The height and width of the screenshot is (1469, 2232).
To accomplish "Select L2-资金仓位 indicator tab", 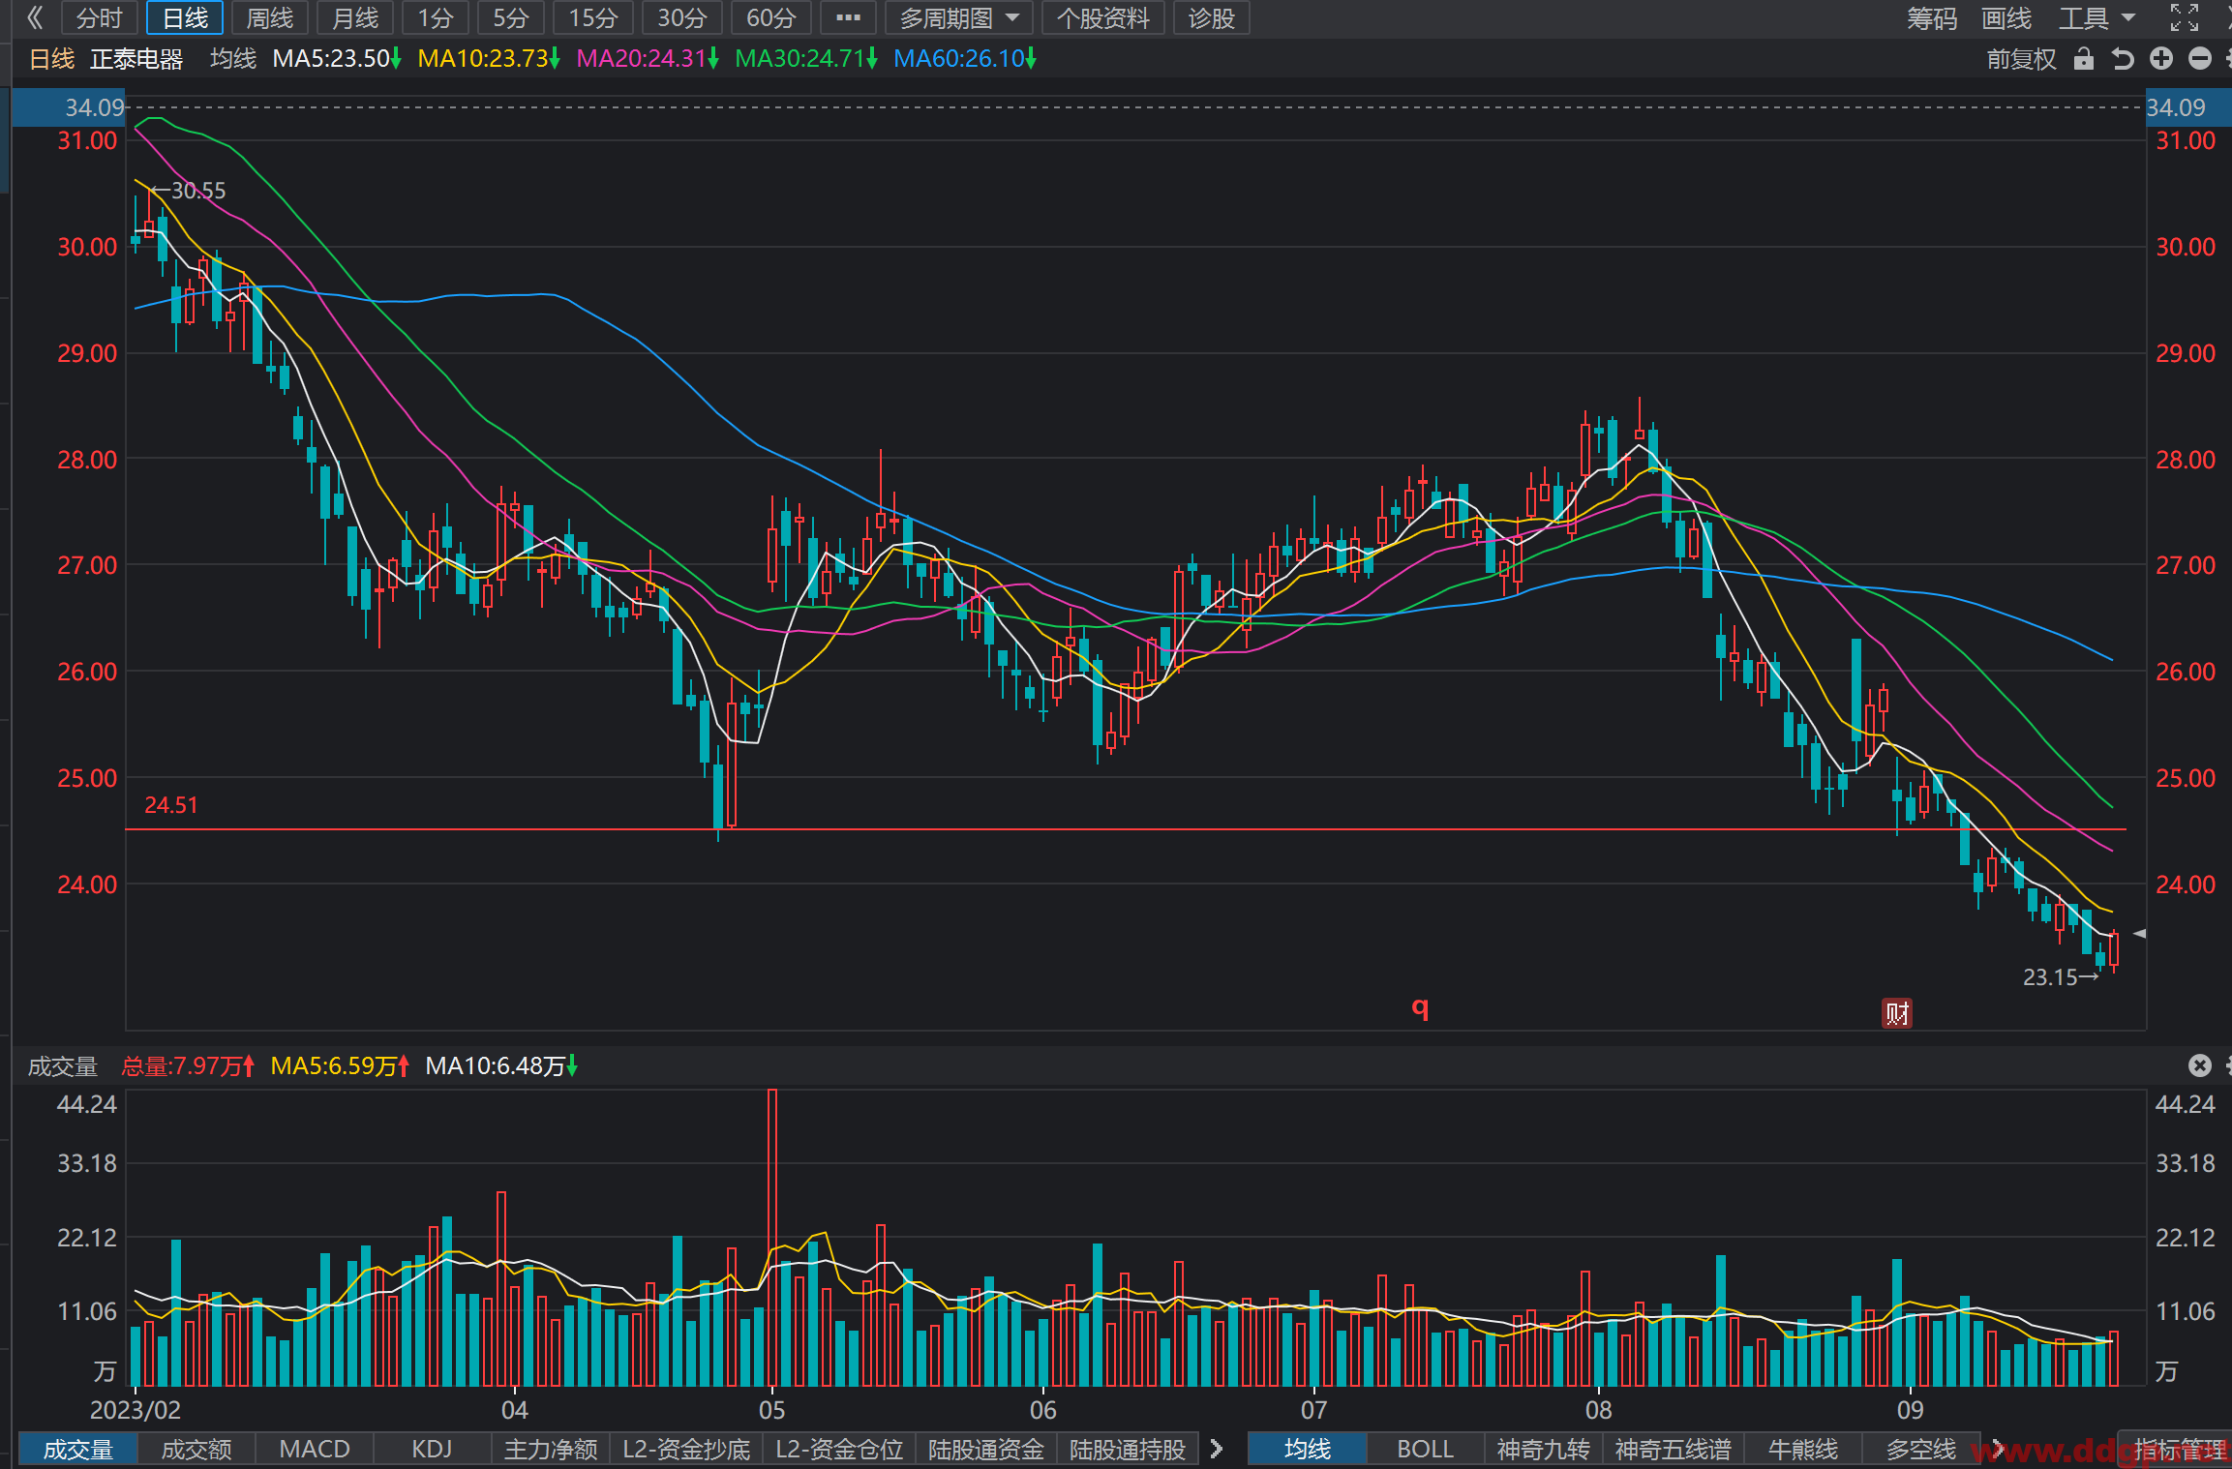I will point(839,1449).
